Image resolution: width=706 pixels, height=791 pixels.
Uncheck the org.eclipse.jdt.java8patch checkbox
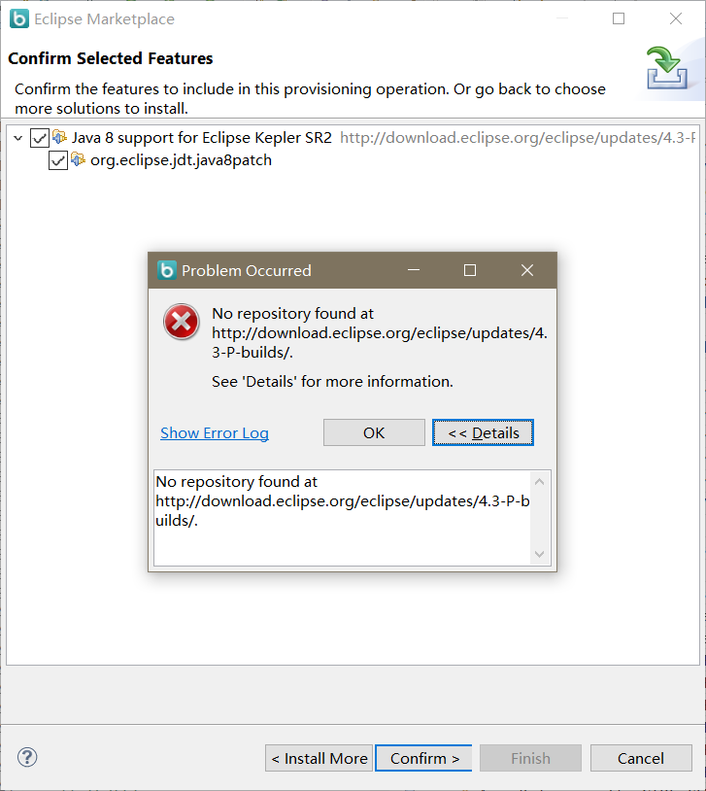(58, 161)
